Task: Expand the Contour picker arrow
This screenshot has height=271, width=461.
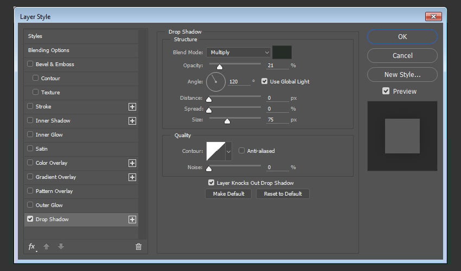Action: 228,151
